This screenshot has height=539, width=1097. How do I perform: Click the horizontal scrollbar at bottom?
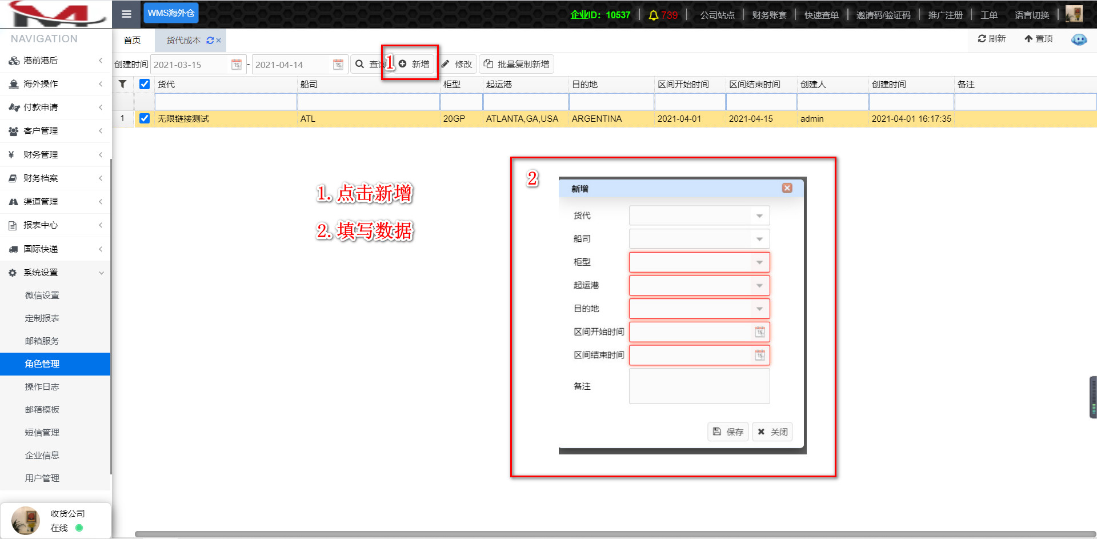[615, 534]
